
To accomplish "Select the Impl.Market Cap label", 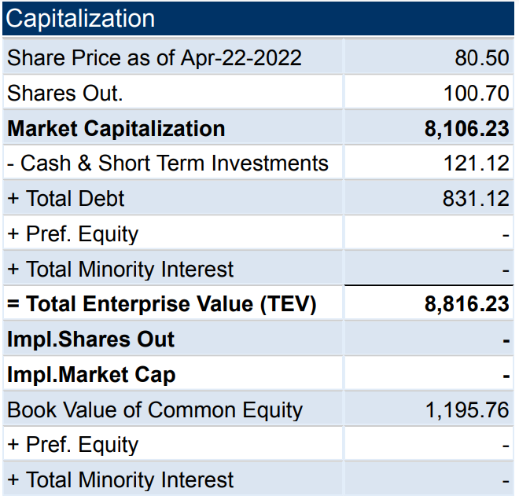I will [91, 375].
